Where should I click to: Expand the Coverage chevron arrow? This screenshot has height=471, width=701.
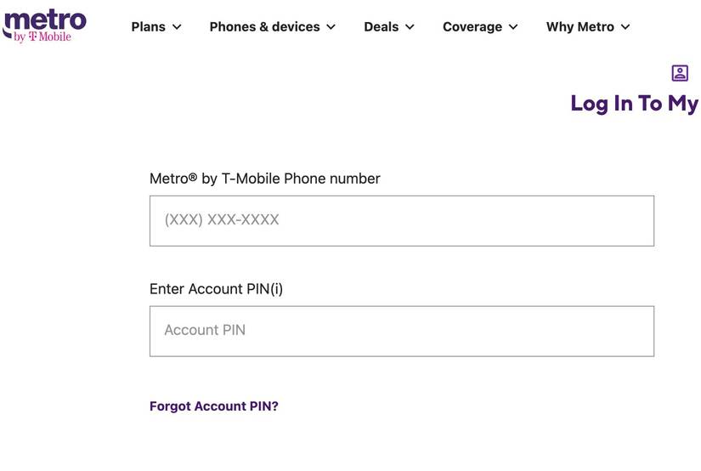click(513, 27)
